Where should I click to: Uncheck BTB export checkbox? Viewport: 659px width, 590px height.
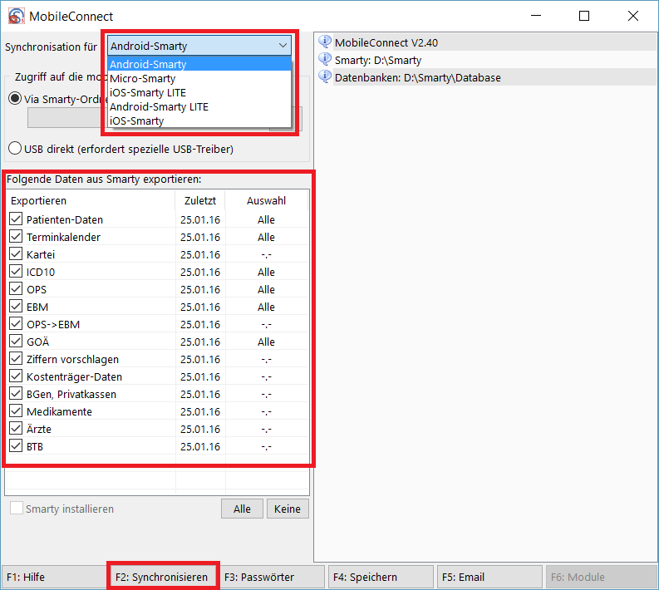[16, 446]
